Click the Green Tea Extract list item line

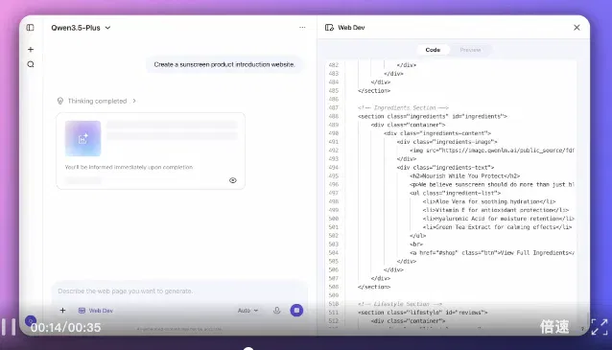pyautogui.click(x=497, y=227)
